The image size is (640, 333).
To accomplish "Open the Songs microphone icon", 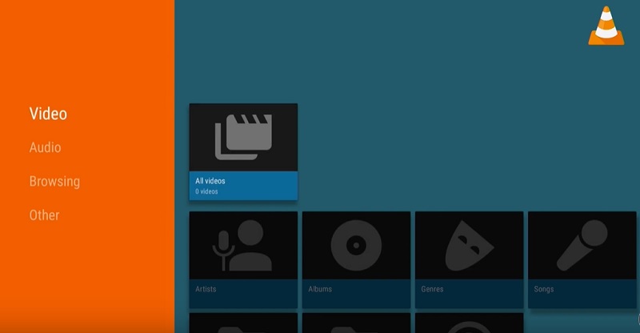I will click(582, 245).
